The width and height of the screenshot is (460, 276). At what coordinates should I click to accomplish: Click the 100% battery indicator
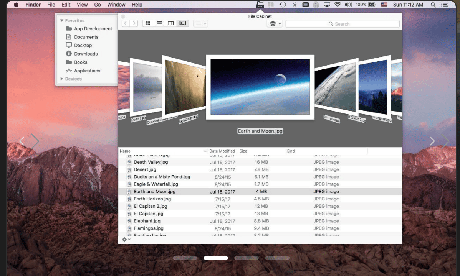coord(366,5)
